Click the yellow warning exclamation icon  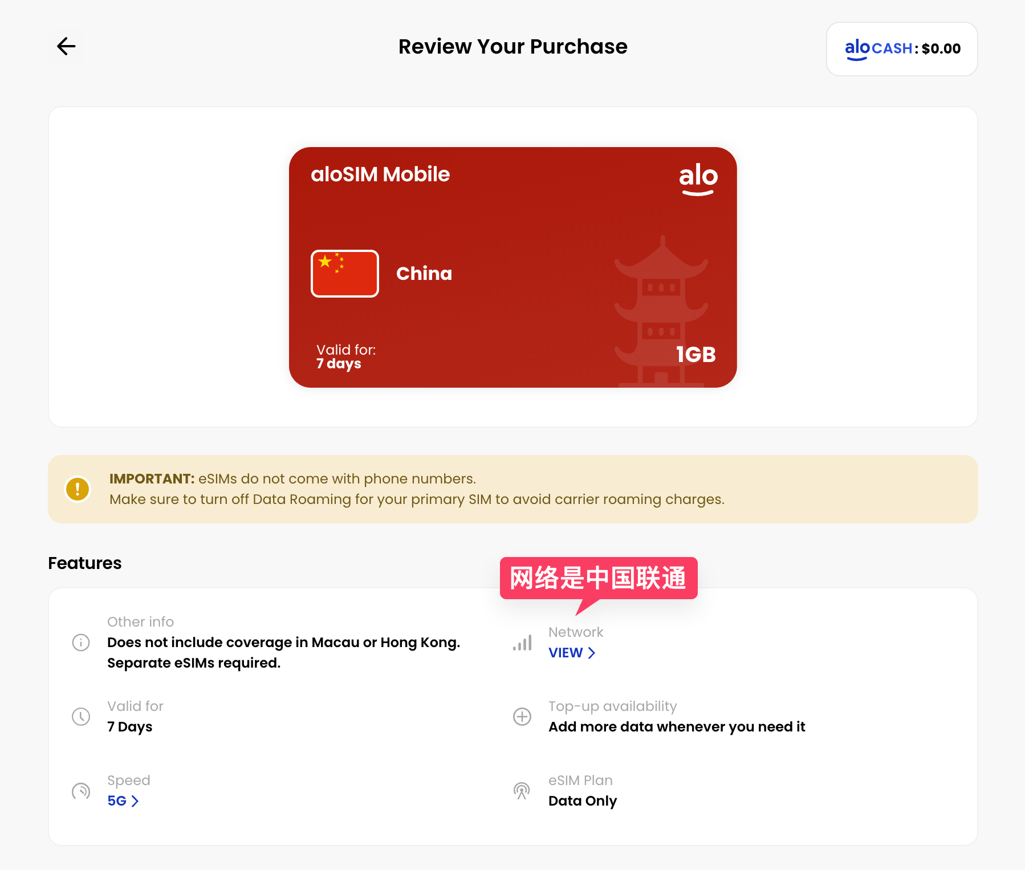[x=78, y=489]
